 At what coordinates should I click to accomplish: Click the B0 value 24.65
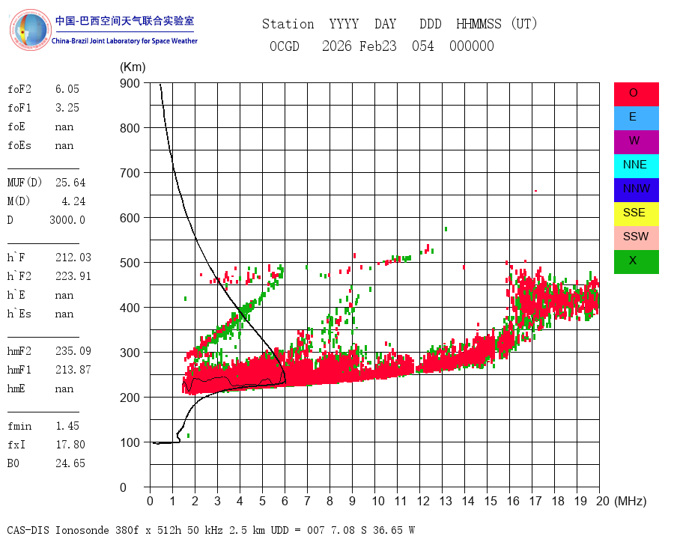point(70,463)
